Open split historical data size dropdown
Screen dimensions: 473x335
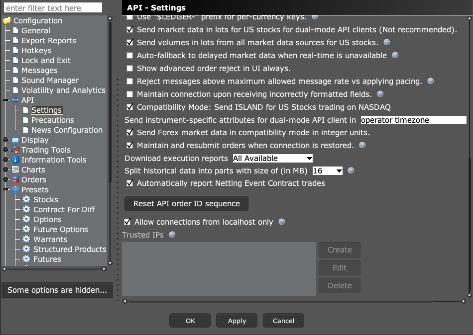[x=328, y=171]
